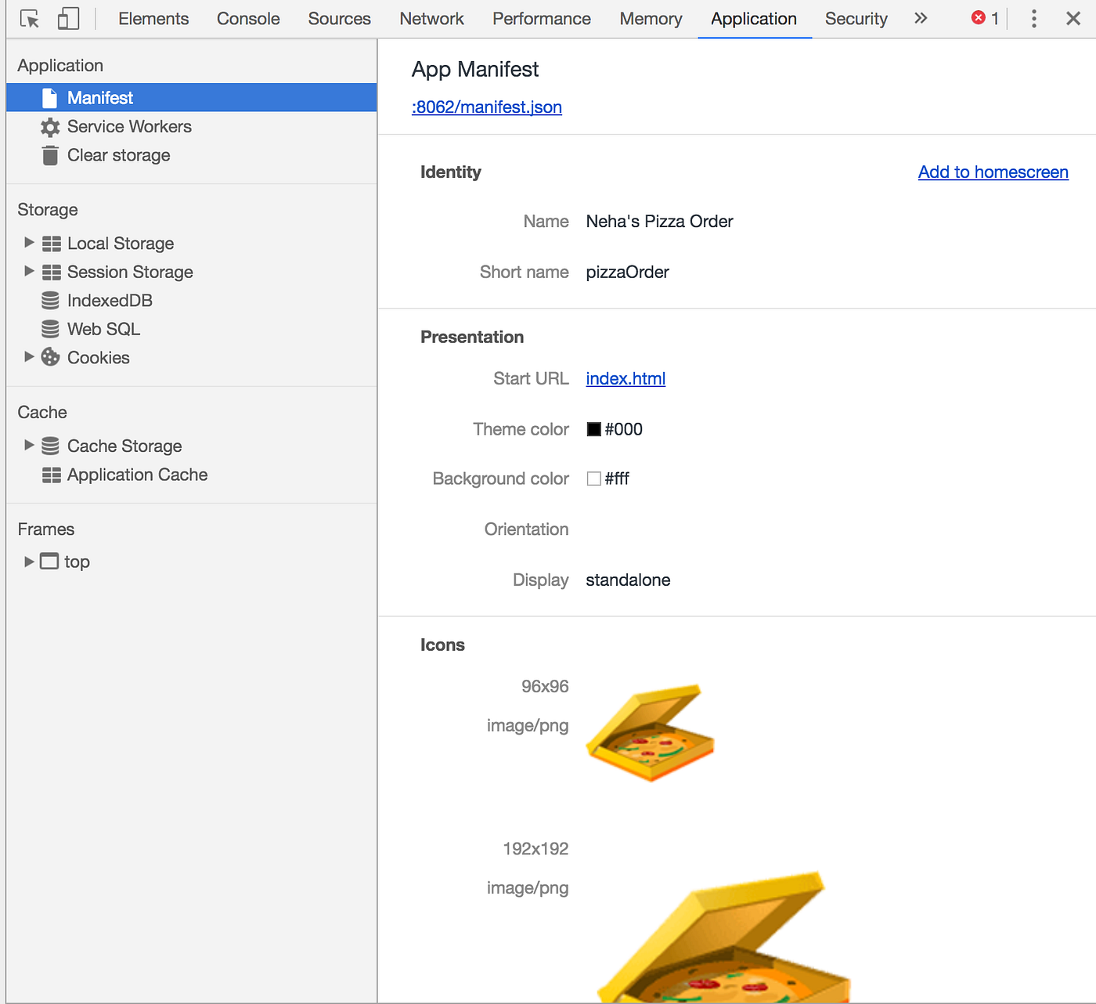
Task: Click the 96x96 size label
Action: pyautogui.click(x=545, y=687)
